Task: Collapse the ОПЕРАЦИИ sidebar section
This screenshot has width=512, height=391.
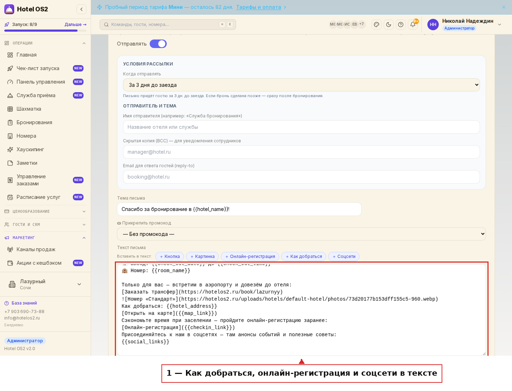Action: pyautogui.click(x=45, y=43)
